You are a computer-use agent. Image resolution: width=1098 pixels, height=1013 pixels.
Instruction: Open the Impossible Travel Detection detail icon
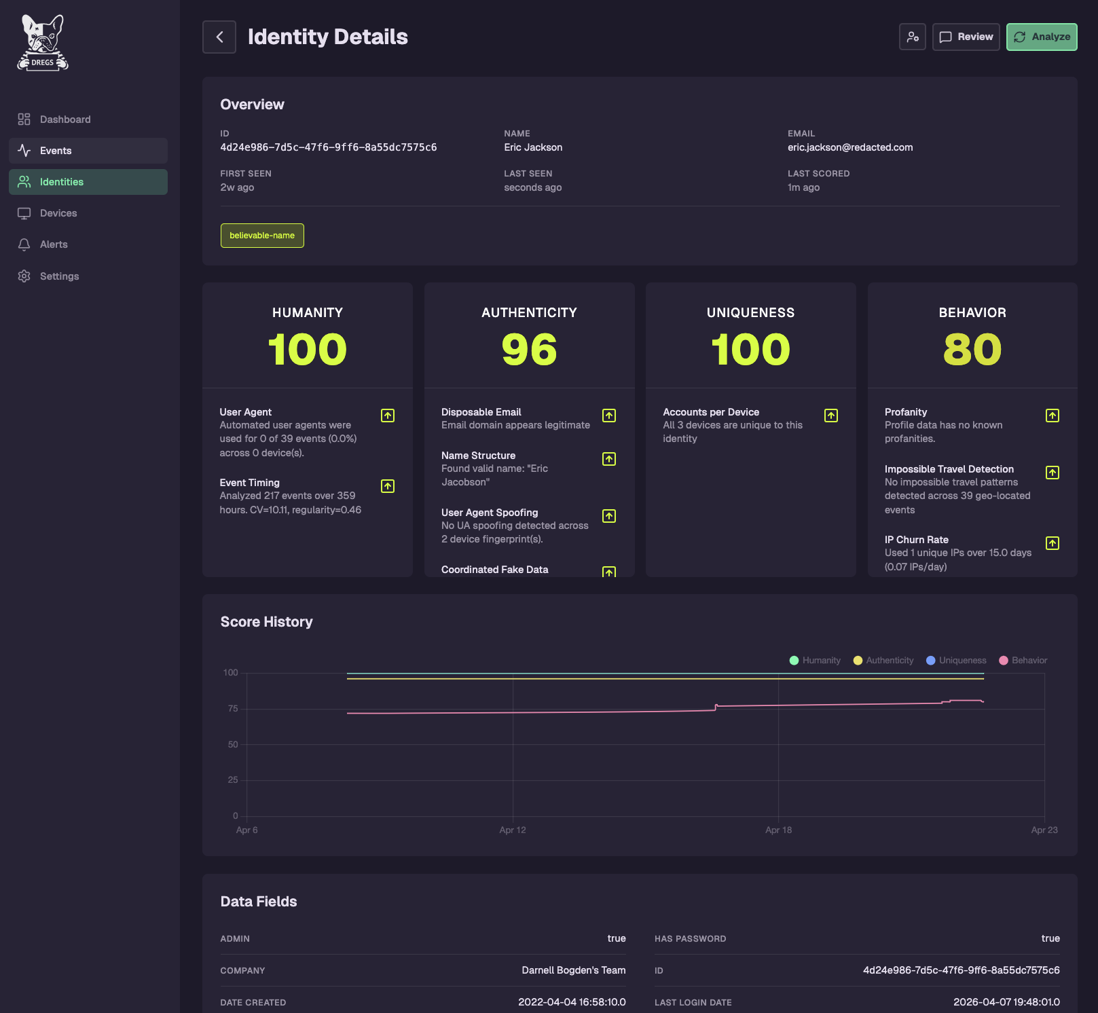click(1052, 473)
